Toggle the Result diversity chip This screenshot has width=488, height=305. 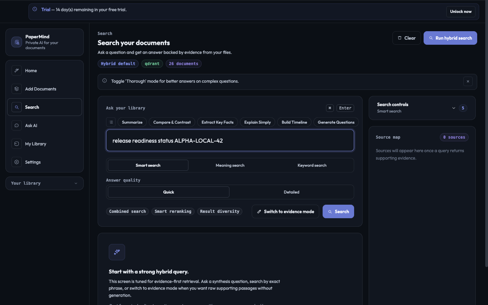tap(220, 211)
